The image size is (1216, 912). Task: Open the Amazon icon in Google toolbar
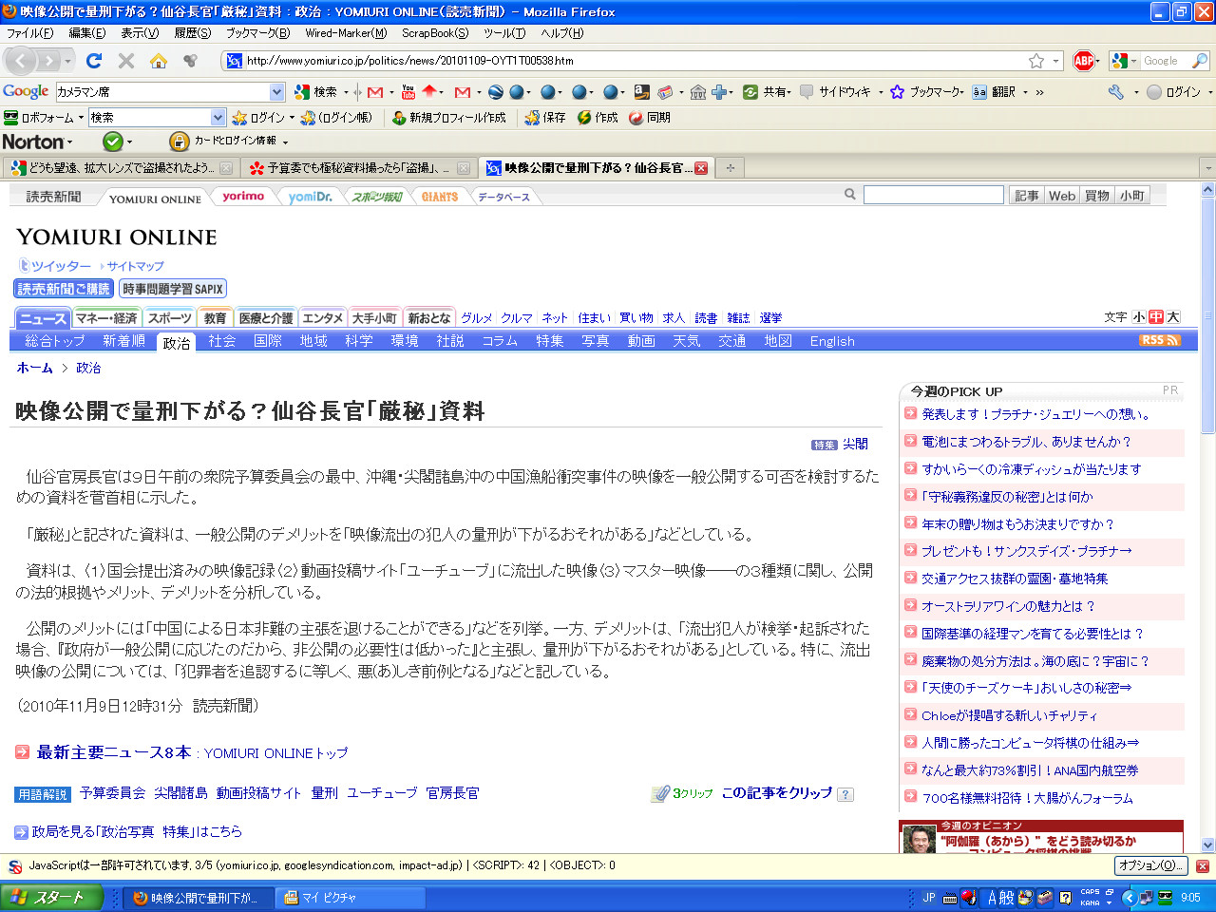coord(642,92)
